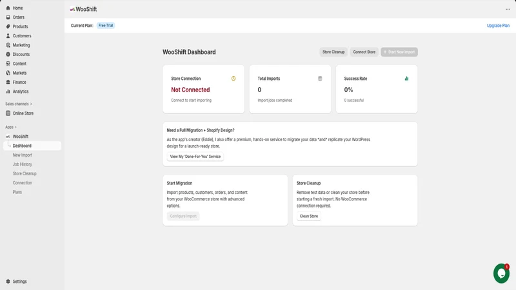Image resolution: width=516 pixels, height=290 pixels.
Task: Click the 0% success rate value
Action: 348,90
